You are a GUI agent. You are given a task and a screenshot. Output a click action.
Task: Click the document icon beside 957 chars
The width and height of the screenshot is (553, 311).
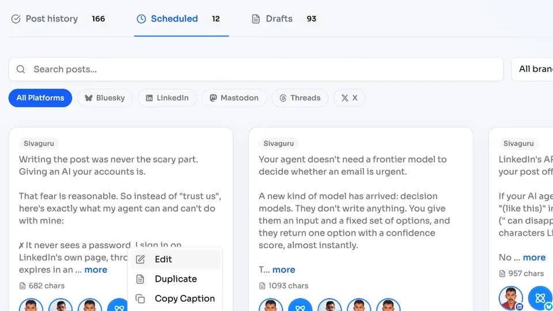click(x=502, y=274)
